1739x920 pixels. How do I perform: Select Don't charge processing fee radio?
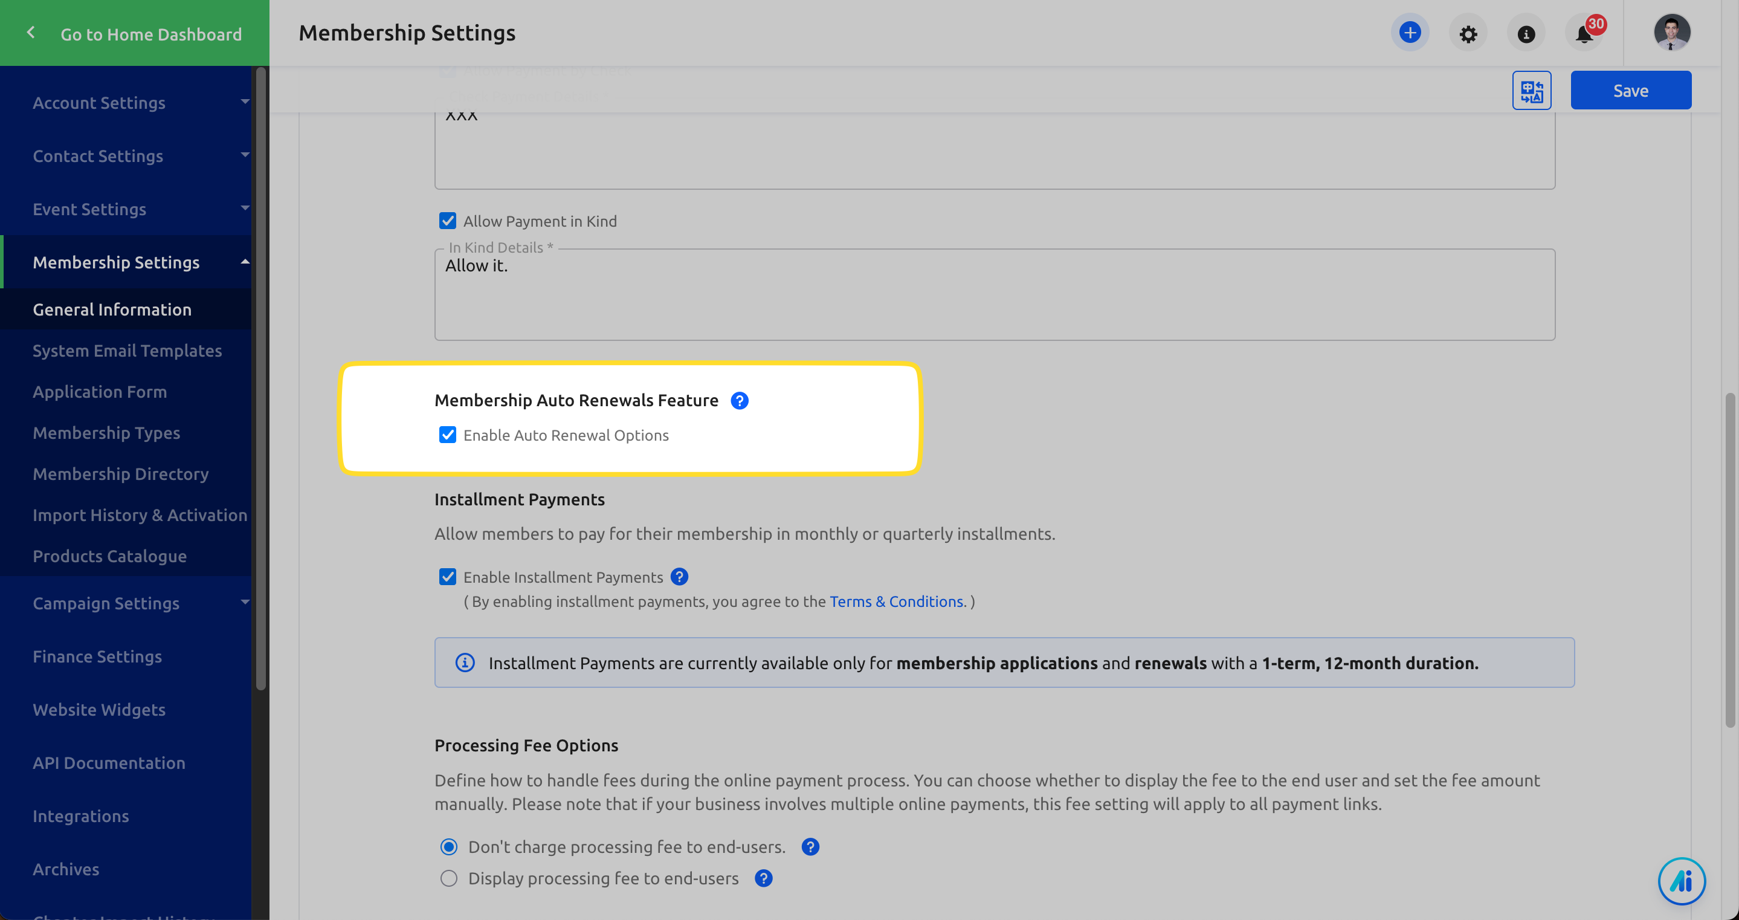pyautogui.click(x=449, y=847)
